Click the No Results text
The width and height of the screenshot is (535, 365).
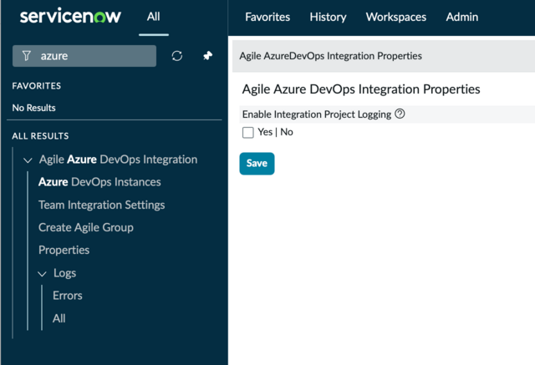[x=33, y=108]
